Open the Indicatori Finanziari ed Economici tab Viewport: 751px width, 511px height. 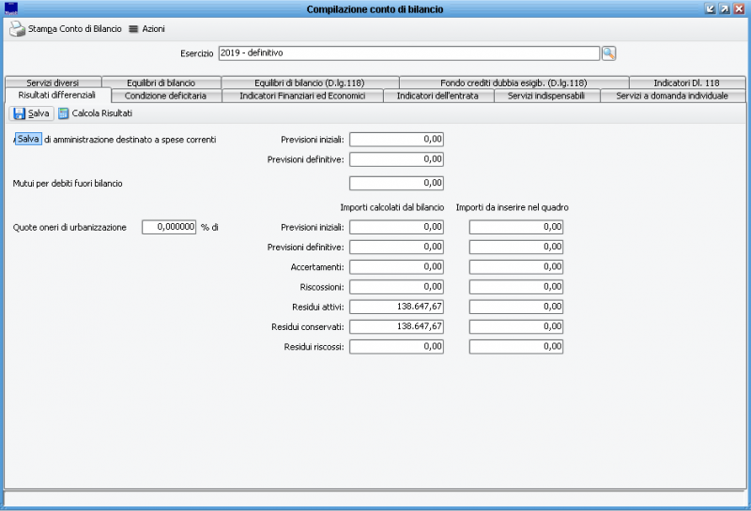coord(302,96)
